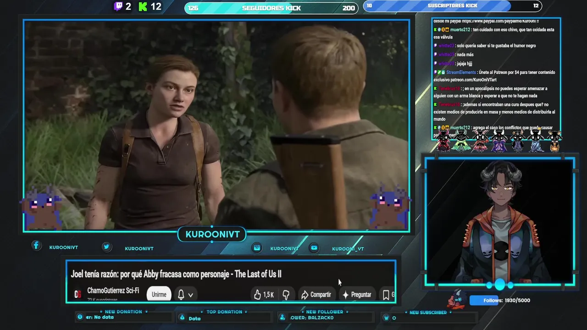Save the video with bookmark icon
The height and width of the screenshot is (330, 587).
[x=386, y=295]
